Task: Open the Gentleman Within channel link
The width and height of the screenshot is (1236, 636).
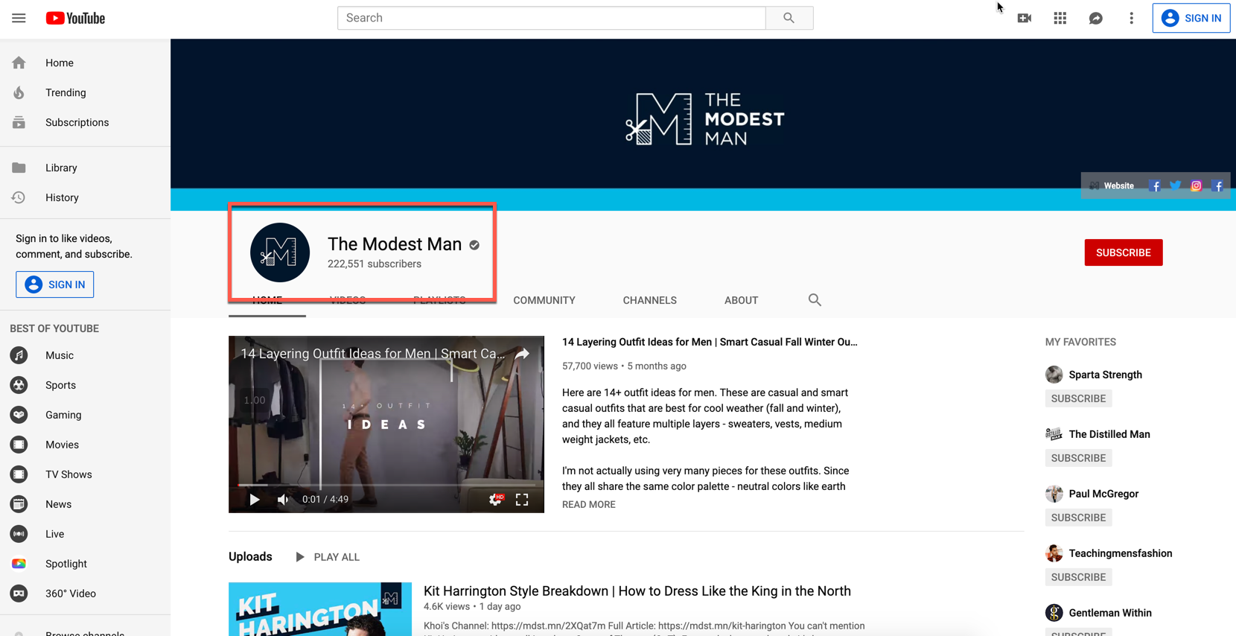Action: click(x=1110, y=613)
